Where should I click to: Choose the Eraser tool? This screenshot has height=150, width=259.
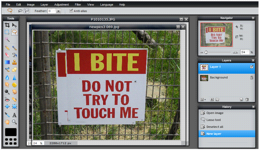tap(7, 55)
